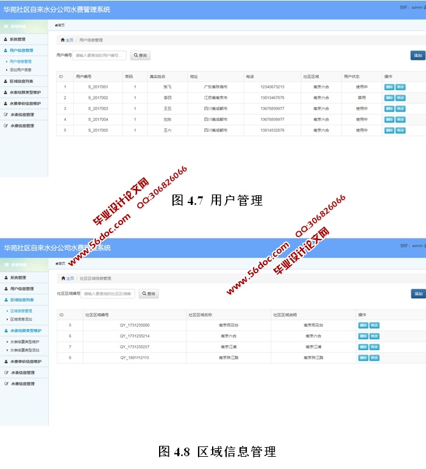
Task: Focus the 用户编号 search input field
Action: click(99, 55)
